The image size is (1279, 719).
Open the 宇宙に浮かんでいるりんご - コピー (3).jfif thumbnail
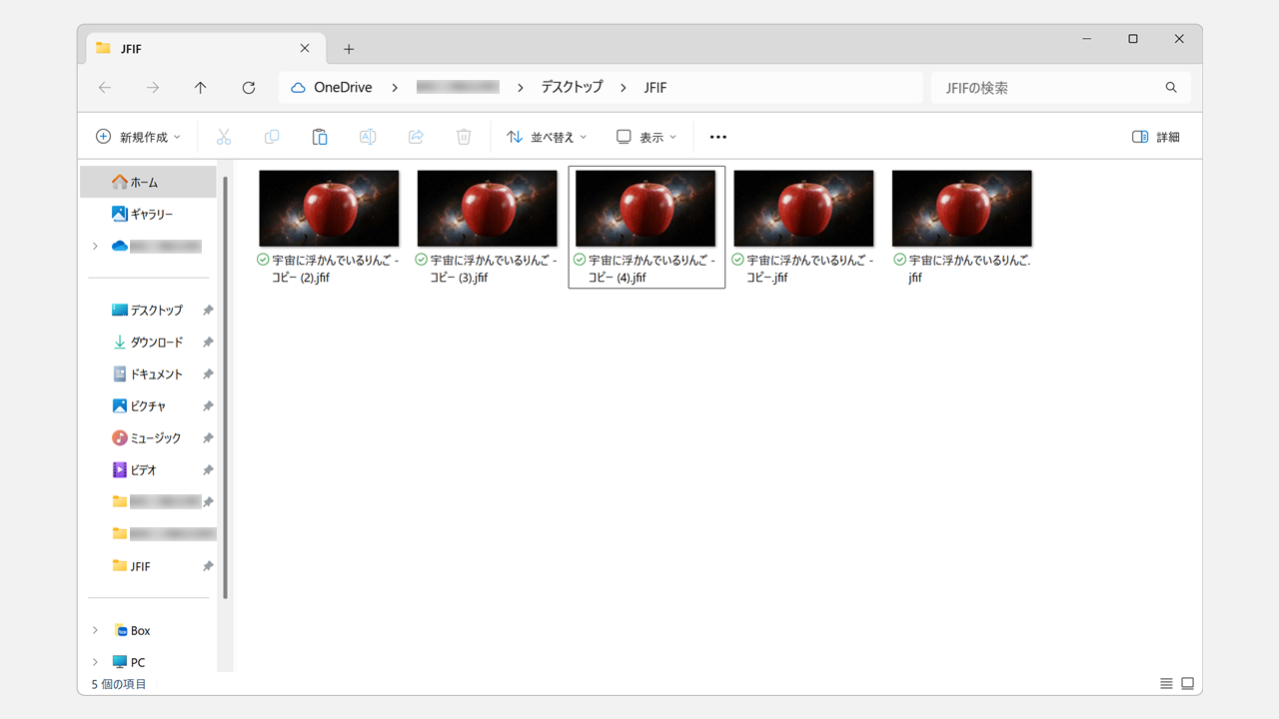[487, 208]
